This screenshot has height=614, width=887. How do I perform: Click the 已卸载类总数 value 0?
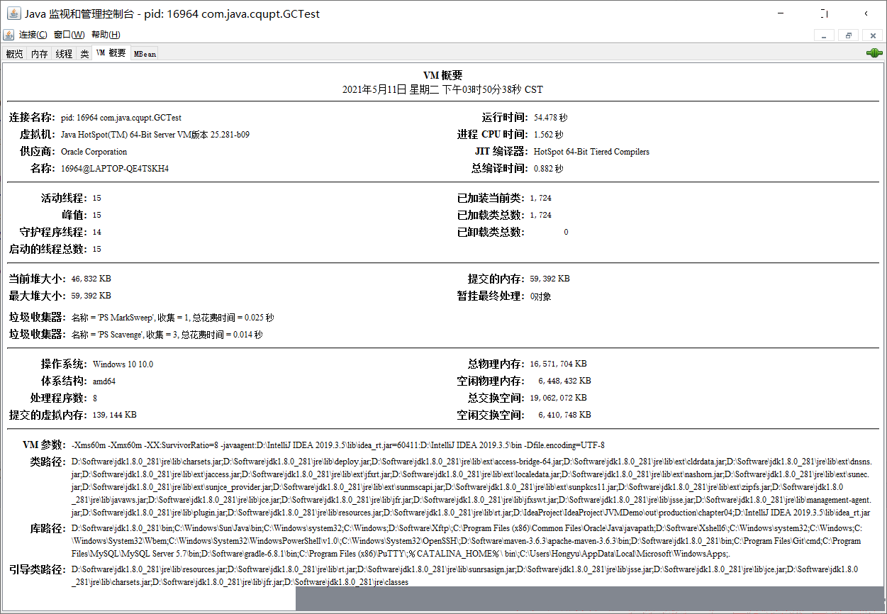pyautogui.click(x=566, y=233)
